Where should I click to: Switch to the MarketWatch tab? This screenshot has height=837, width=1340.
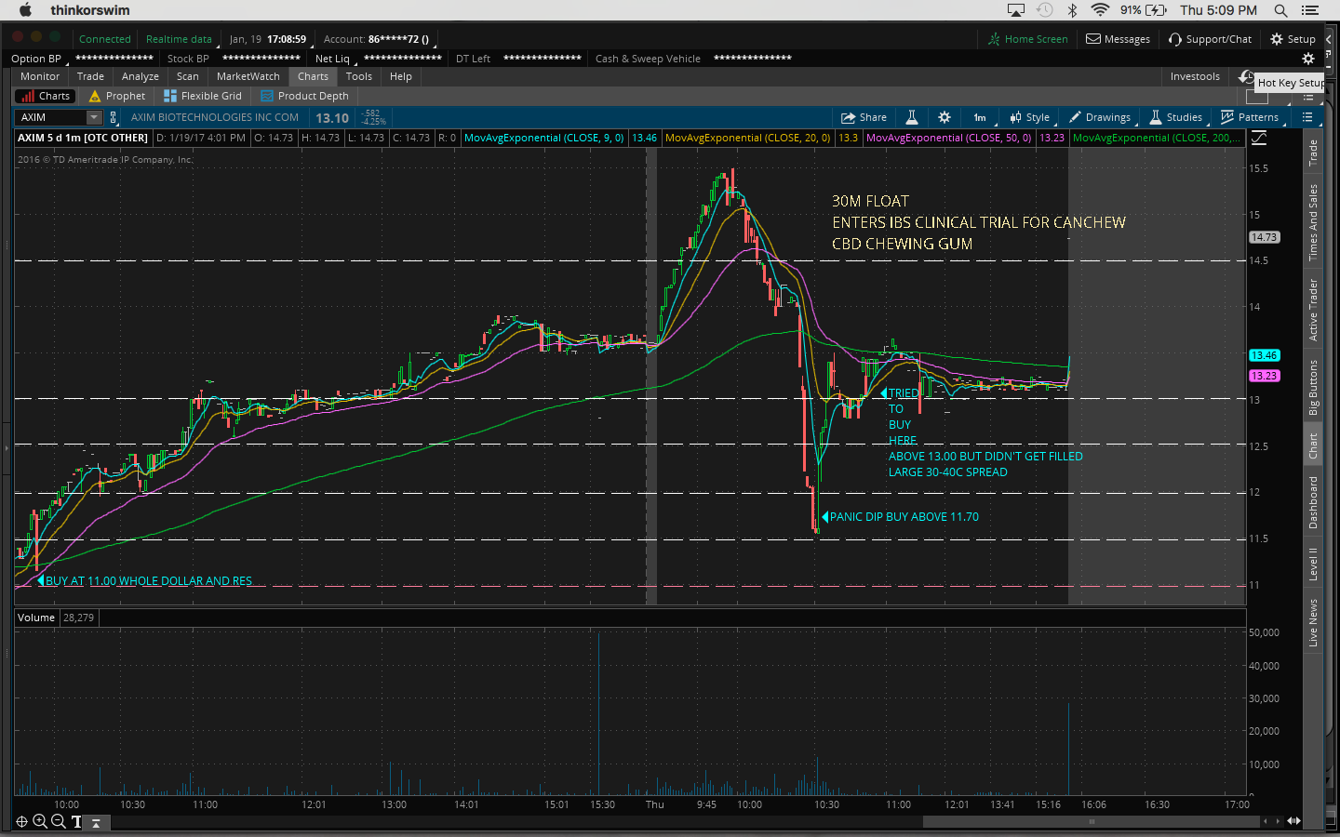coord(248,76)
